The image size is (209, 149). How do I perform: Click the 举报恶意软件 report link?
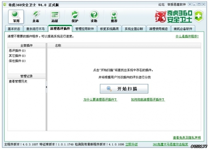177,5
